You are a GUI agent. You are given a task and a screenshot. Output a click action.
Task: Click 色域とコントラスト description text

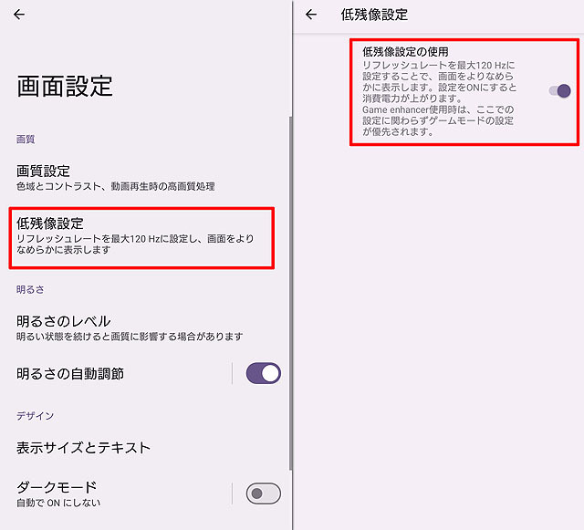(x=116, y=186)
